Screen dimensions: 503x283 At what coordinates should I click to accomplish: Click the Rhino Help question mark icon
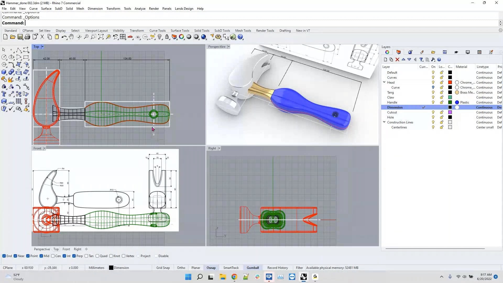click(x=240, y=37)
